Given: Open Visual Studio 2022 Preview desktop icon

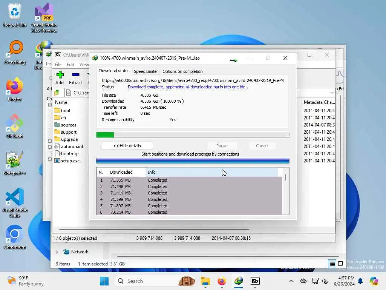Looking at the screenshot, I should coord(44,18).
